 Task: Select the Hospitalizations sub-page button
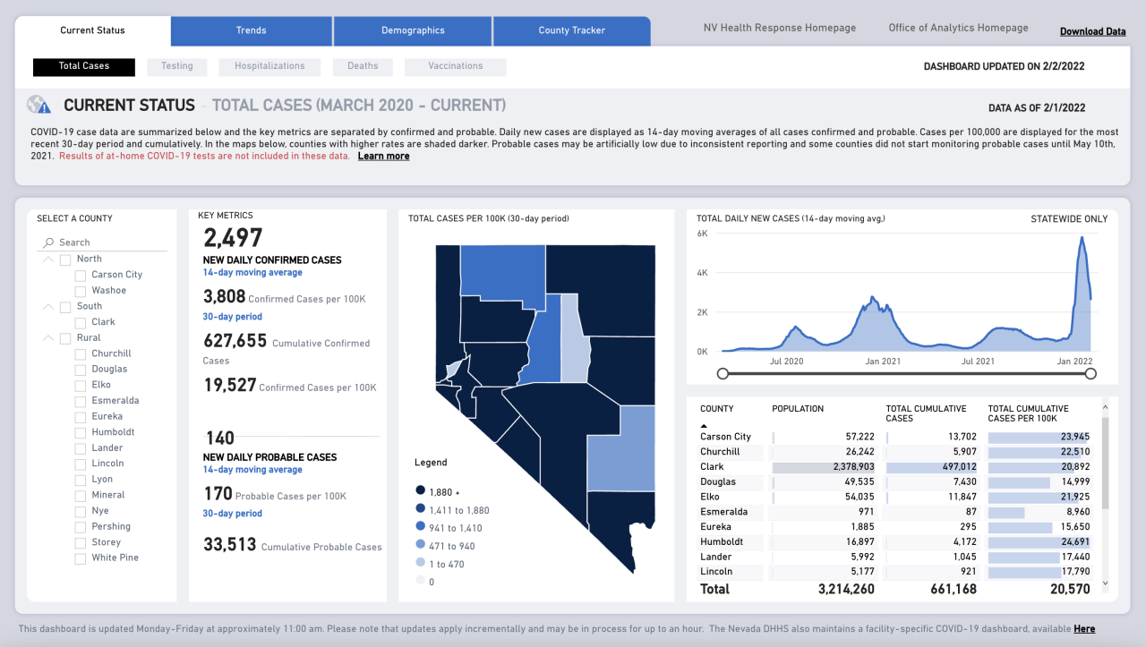pos(269,66)
